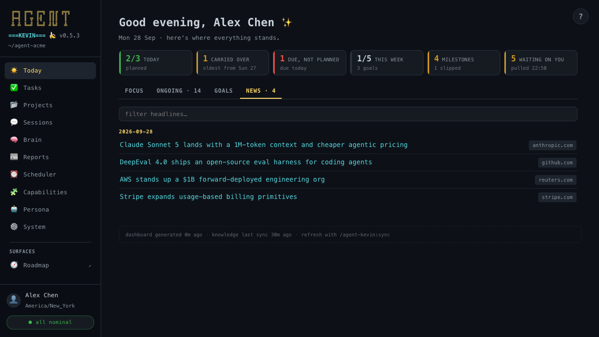599x337 pixels.
Task: Click the filter headlines input field
Action: (348, 114)
